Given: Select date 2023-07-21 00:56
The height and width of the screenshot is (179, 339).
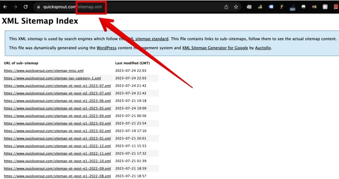Looking at the screenshot, I should 131,116.
